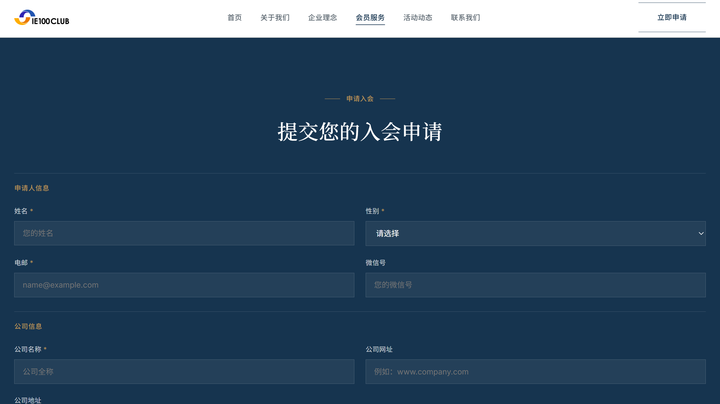The height and width of the screenshot is (404, 720).
Task: Click the 微信号 field label
Action: click(x=376, y=263)
